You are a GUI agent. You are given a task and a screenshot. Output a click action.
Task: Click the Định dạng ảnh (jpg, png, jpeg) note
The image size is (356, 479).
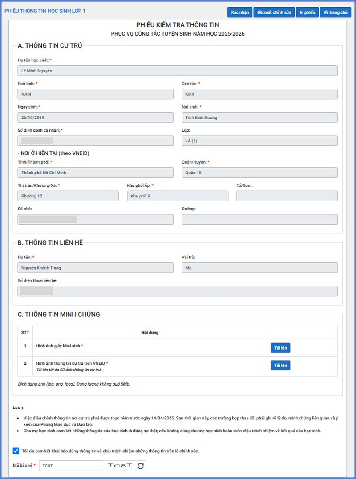(74, 384)
